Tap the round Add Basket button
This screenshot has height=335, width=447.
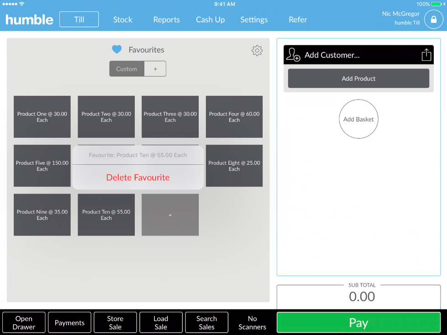pyautogui.click(x=358, y=119)
